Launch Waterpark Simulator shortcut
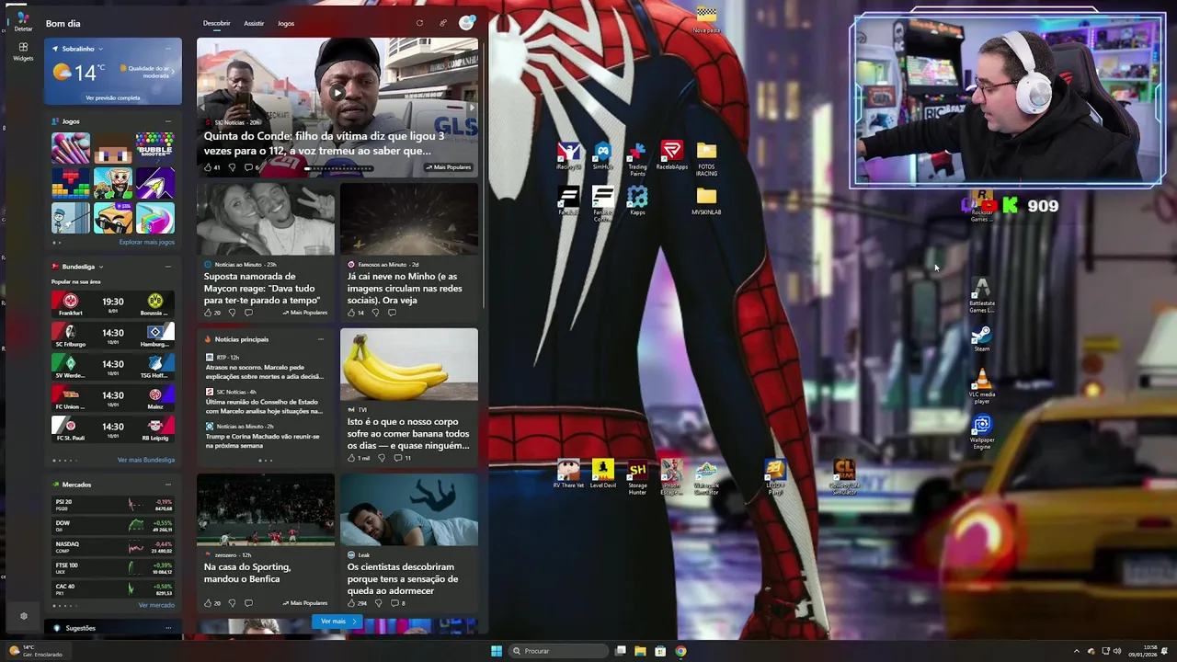 [x=706, y=478]
